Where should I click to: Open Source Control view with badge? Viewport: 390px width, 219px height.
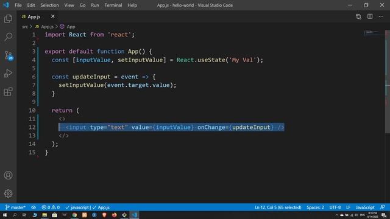(9, 55)
